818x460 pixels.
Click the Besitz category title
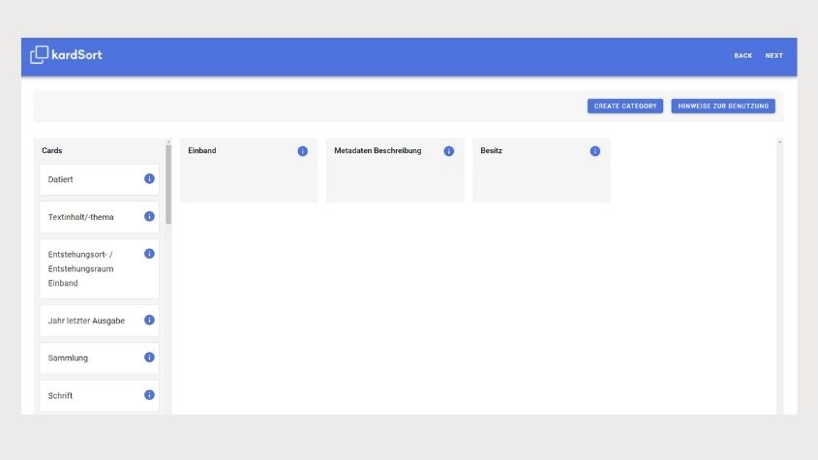point(491,150)
